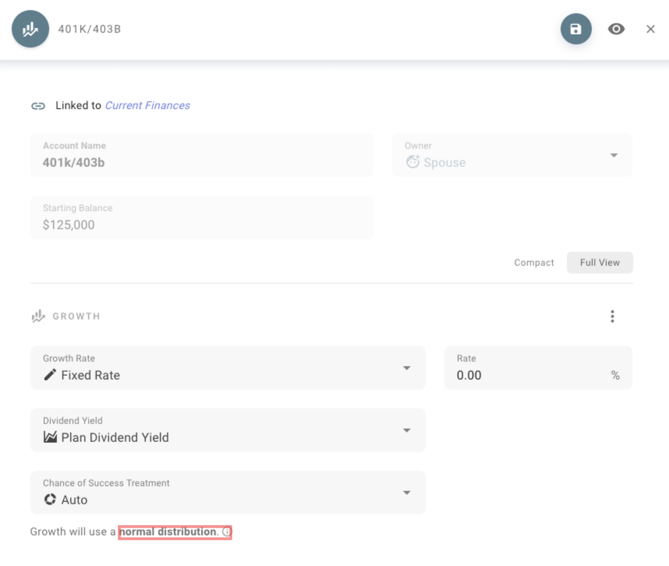Click the Account Name field

click(x=202, y=162)
